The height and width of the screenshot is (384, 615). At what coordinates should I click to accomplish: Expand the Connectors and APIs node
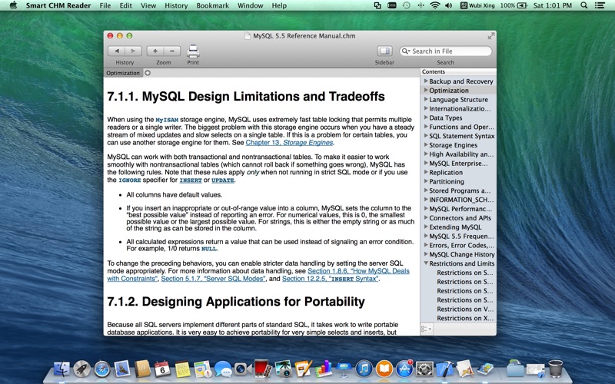click(x=426, y=217)
